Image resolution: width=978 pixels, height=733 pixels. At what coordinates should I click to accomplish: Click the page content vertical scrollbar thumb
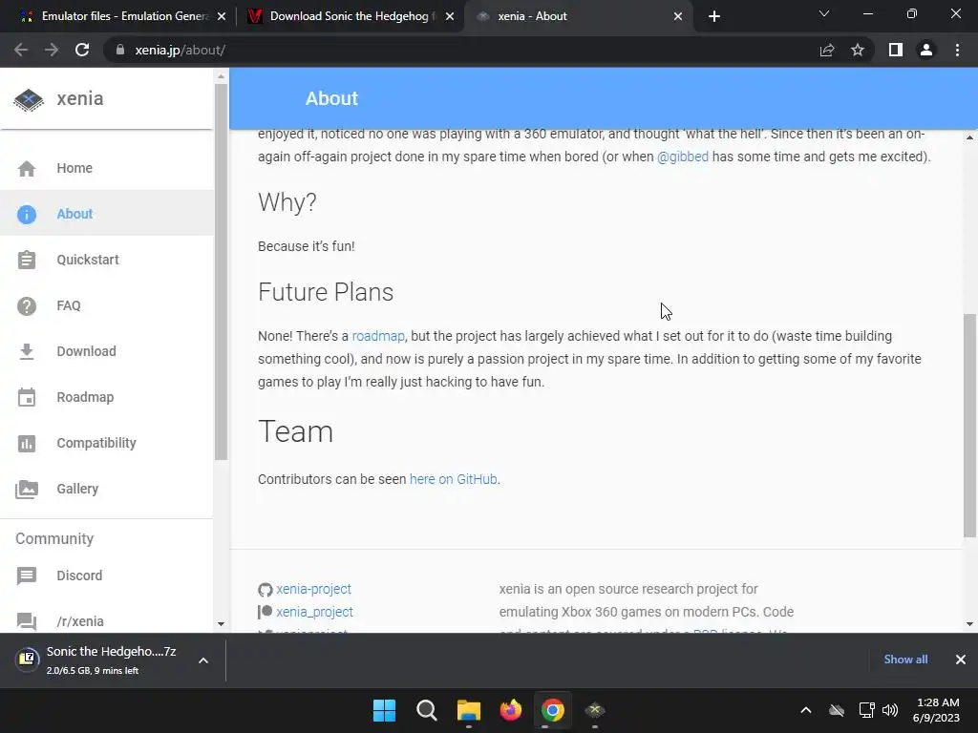(970, 425)
